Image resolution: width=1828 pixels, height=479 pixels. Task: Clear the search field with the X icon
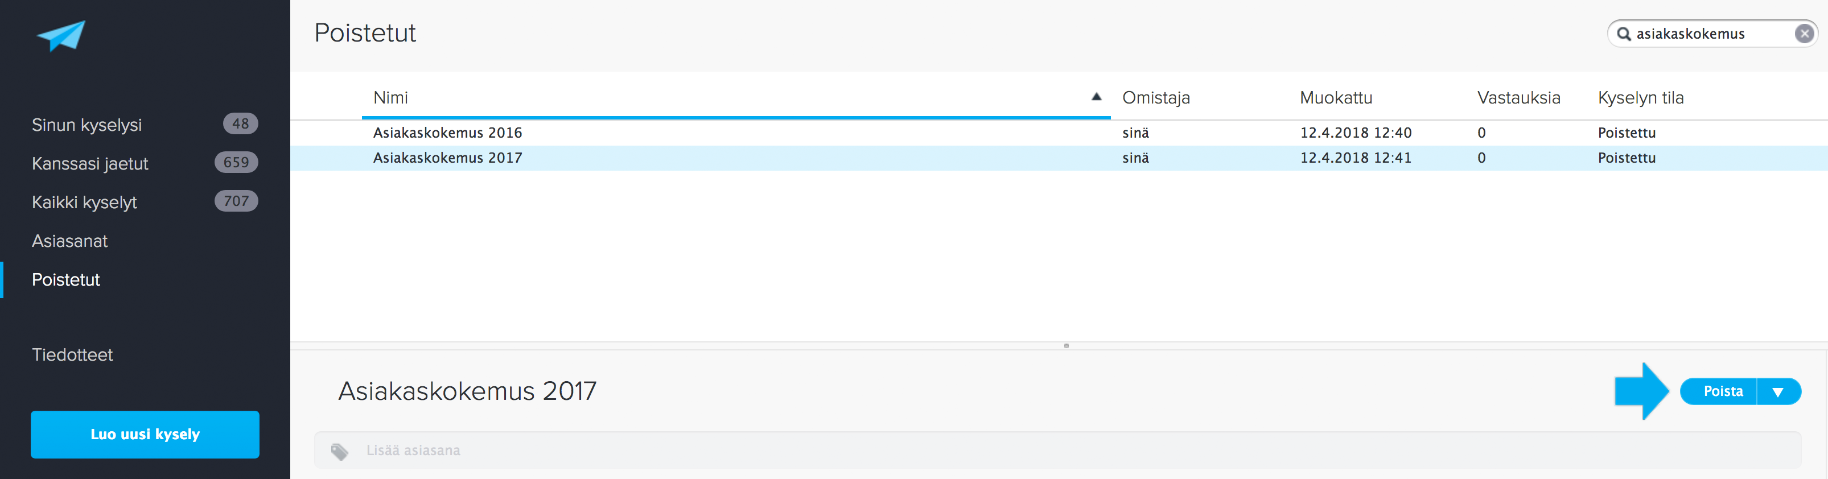(x=1804, y=34)
